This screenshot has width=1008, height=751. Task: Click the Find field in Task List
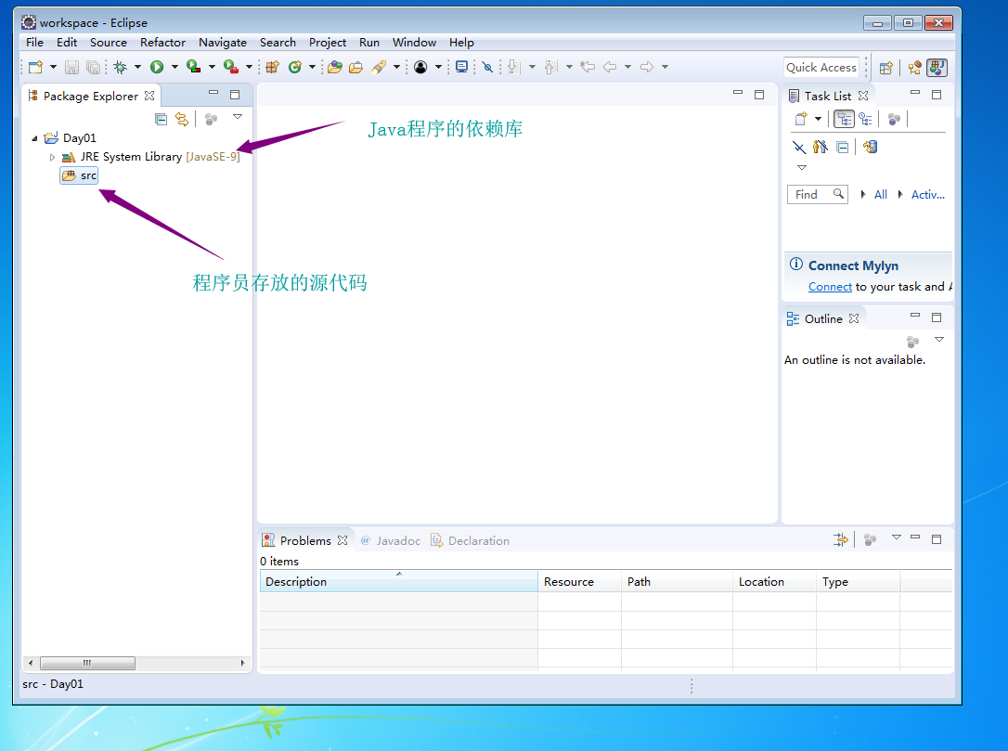tap(817, 195)
